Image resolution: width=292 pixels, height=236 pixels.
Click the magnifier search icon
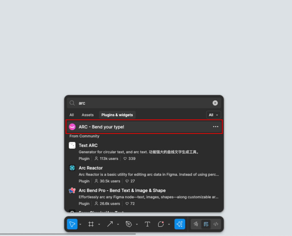[x=72, y=103]
